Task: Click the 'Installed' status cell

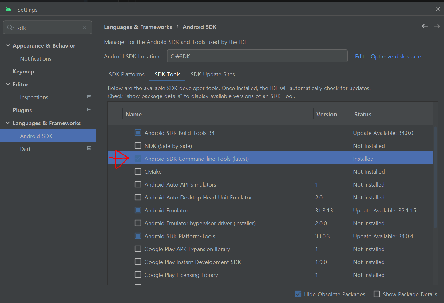Action: tap(363, 159)
